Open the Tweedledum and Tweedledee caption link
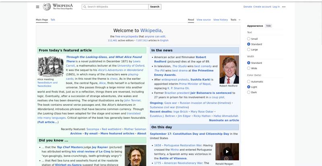 [x=47, y=84]
